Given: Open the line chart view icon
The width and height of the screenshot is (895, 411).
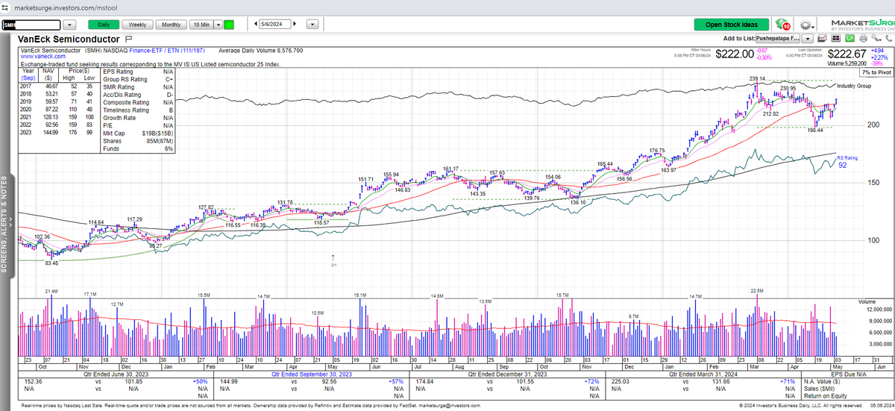Looking at the screenshot, I should [x=822, y=38].
